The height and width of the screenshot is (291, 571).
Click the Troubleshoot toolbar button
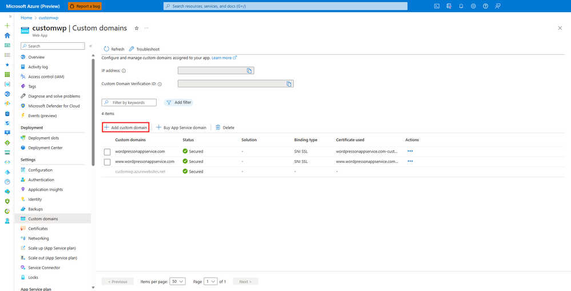[144, 49]
